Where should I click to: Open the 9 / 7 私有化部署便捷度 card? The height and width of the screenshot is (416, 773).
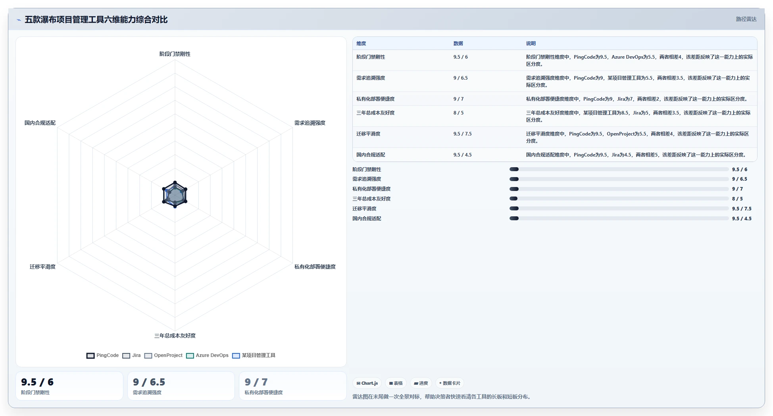coord(293,386)
